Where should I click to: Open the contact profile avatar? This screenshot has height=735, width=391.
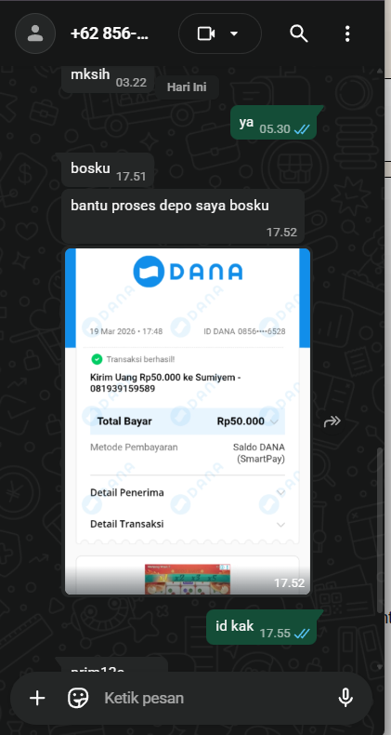(35, 33)
